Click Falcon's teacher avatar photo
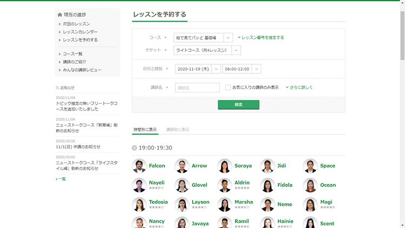 click(139, 166)
